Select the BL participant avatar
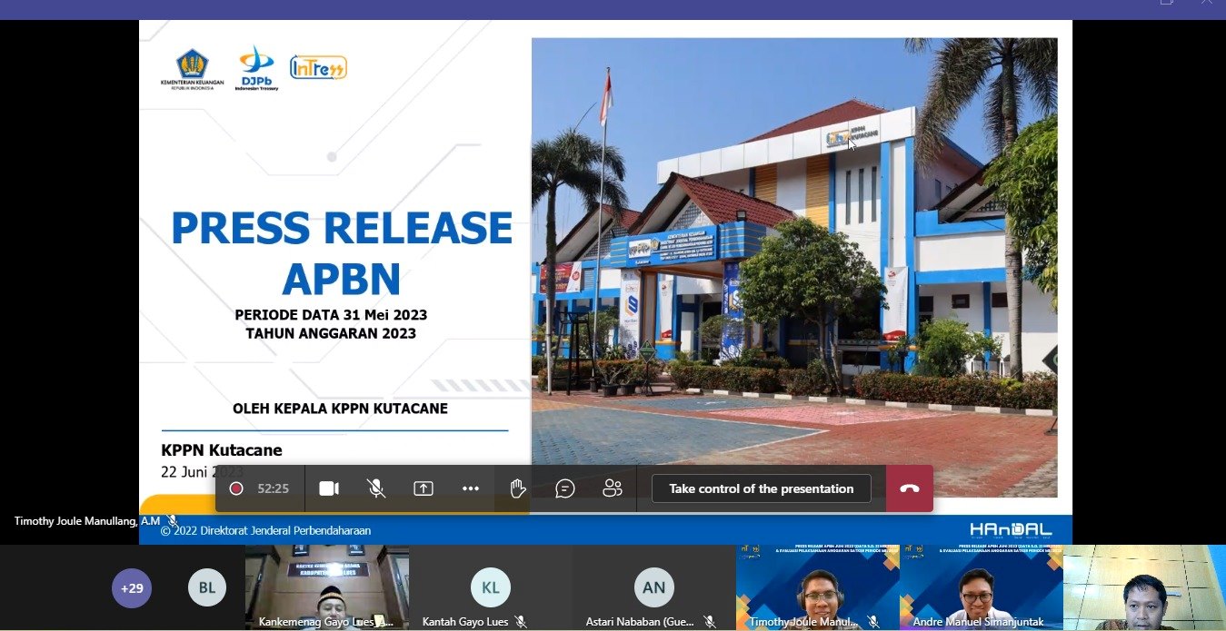 tap(207, 588)
